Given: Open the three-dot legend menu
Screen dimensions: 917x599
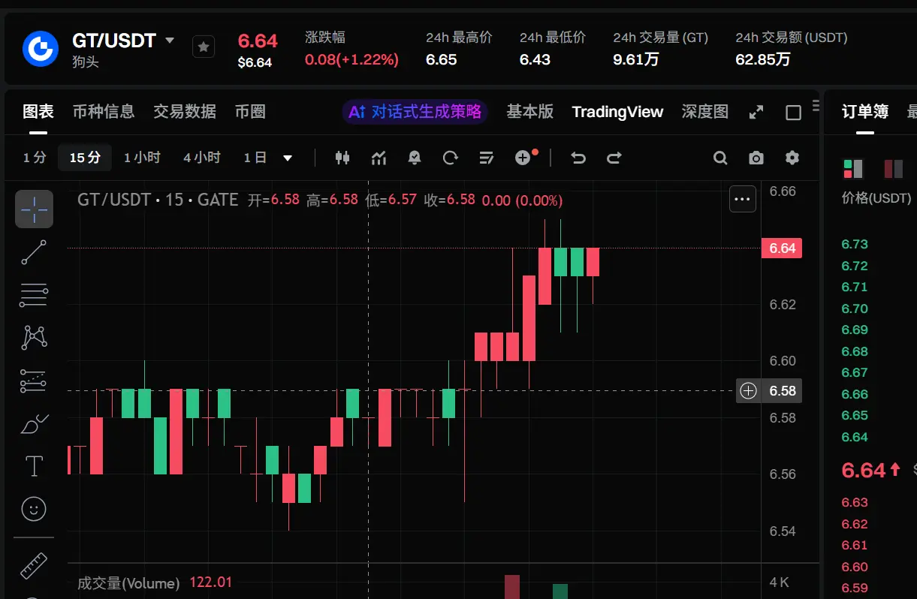Looking at the screenshot, I should tap(743, 199).
